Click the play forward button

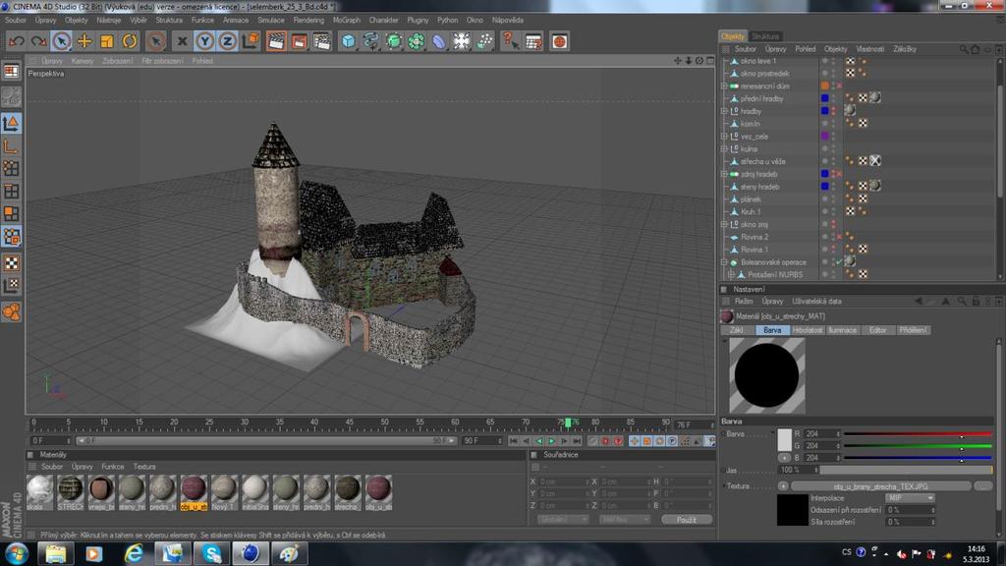(x=551, y=441)
